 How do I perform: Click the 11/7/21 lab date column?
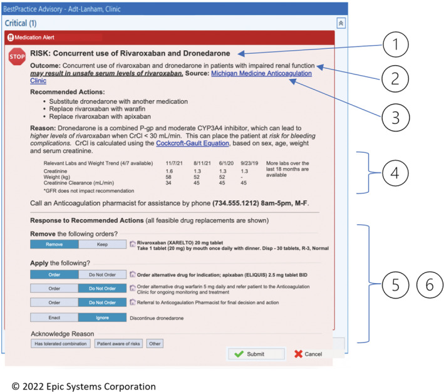(174, 163)
